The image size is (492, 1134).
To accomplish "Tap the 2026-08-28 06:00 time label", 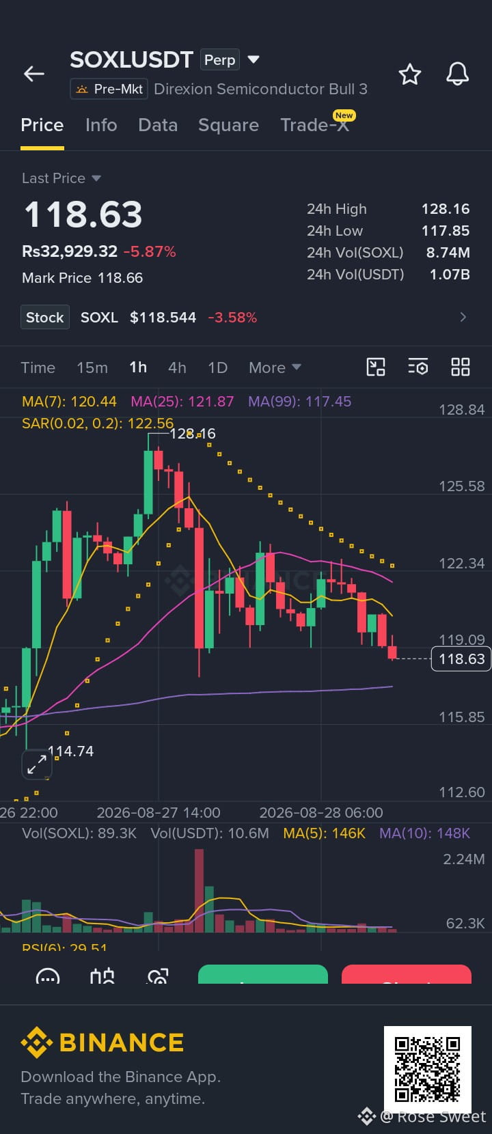I will coord(321,812).
